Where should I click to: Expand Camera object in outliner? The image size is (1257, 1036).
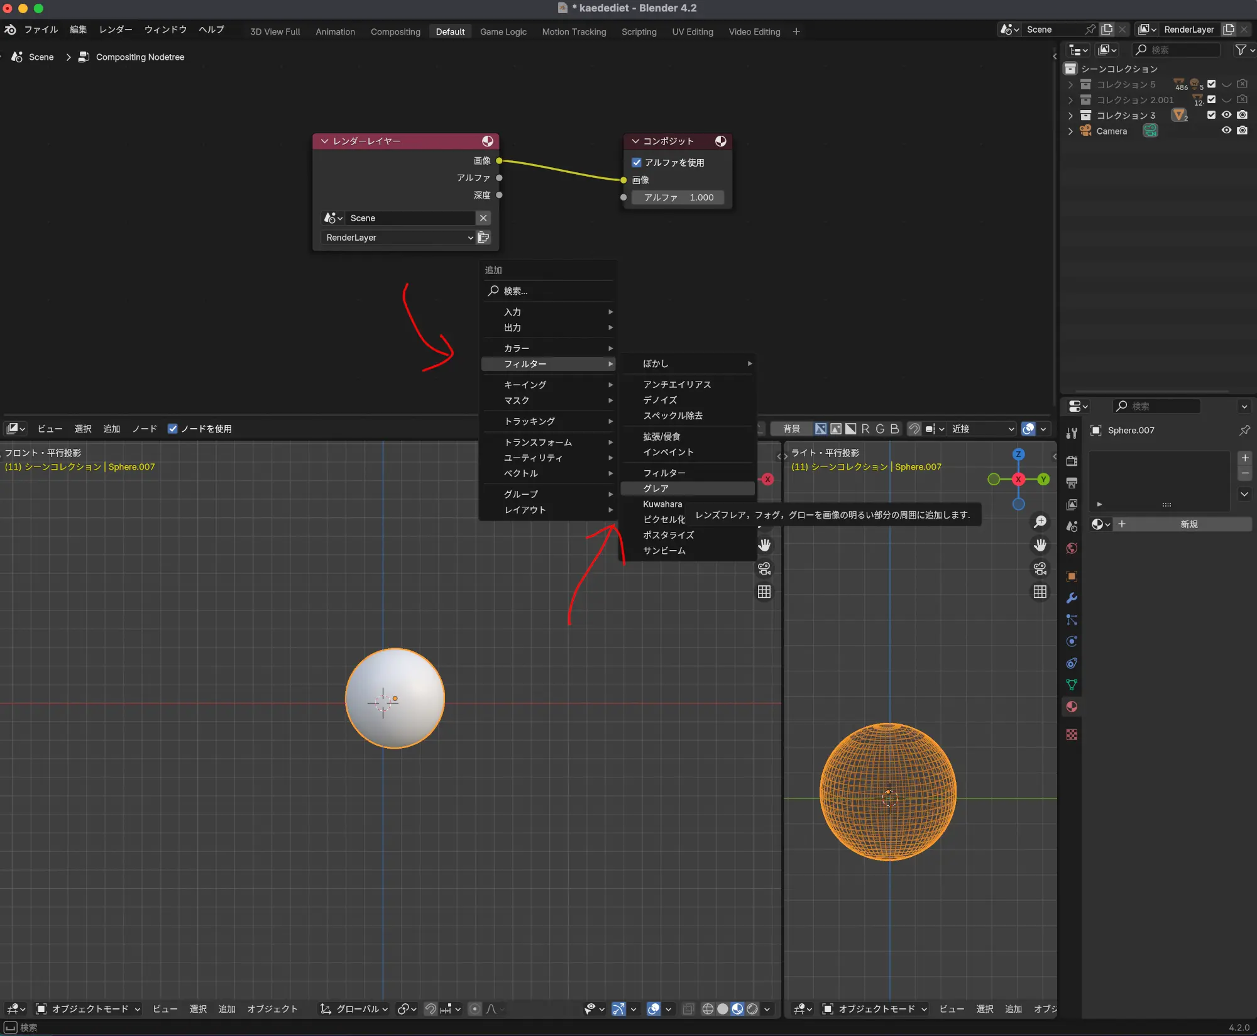1070,131
